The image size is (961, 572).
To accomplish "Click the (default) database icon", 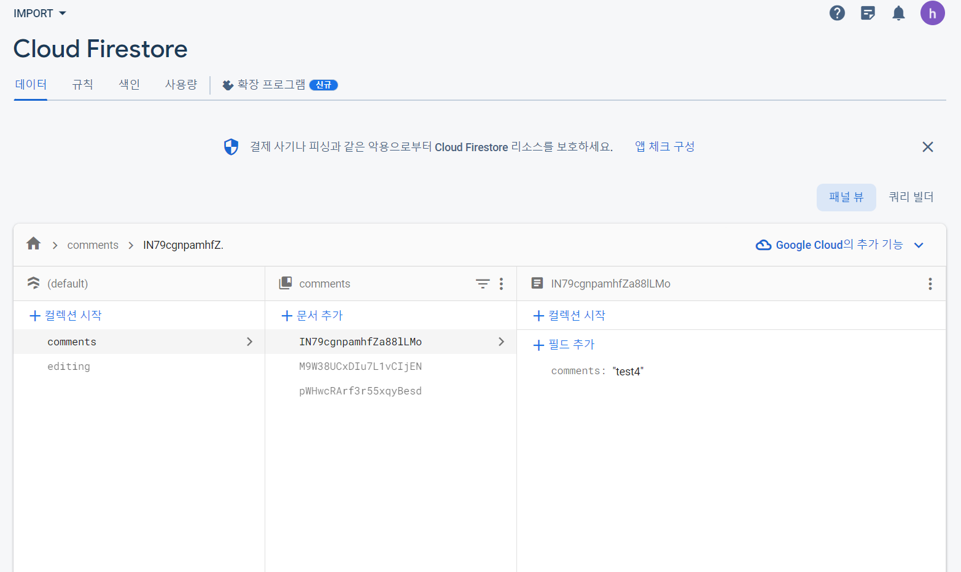I will [x=33, y=283].
